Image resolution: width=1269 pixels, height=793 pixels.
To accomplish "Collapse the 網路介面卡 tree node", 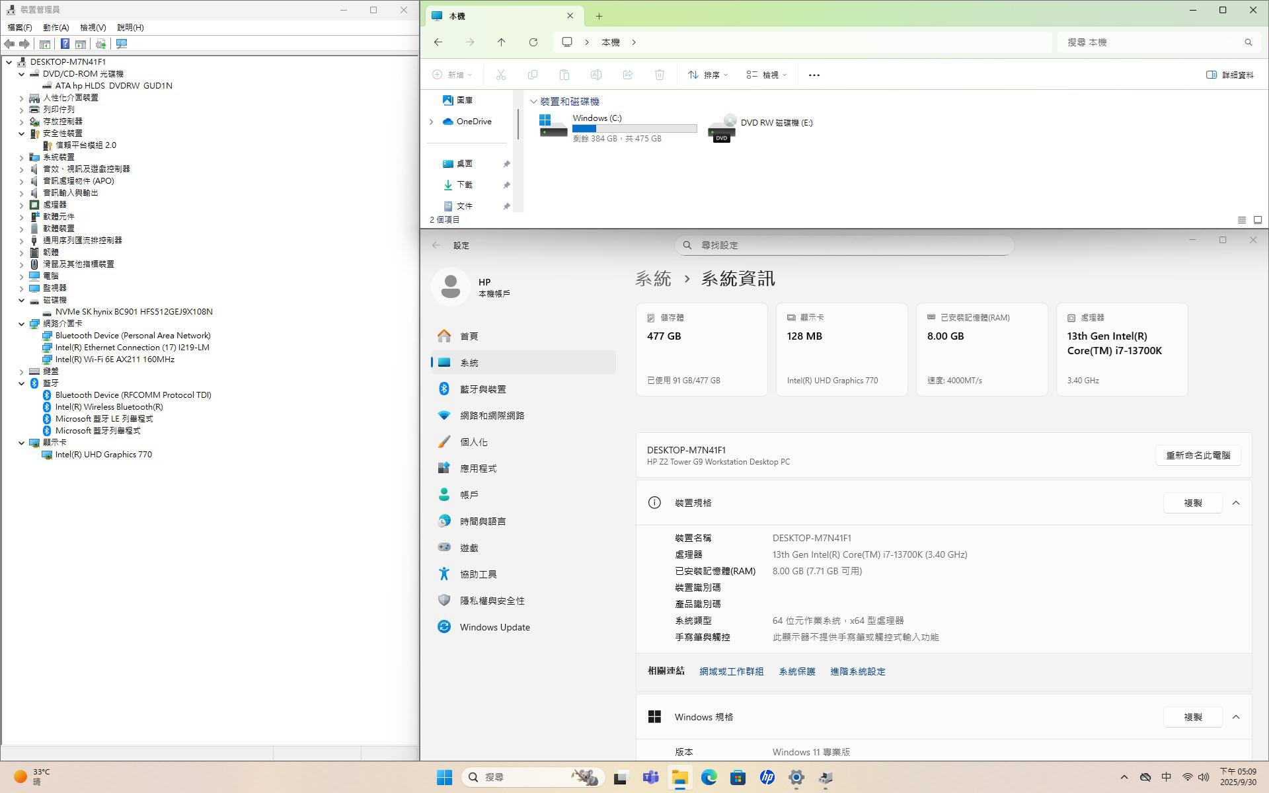I will pyautogui.click(x=21, y=324).
